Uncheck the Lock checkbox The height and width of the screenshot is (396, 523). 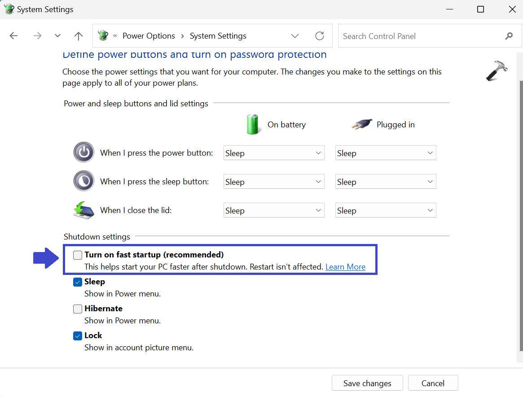point(78,336)
